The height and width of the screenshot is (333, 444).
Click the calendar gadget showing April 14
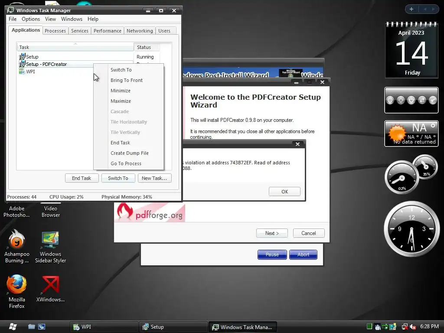(411, 50)
